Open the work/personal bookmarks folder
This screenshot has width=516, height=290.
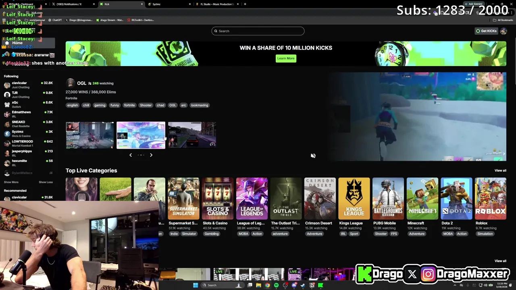coord(34,20)
